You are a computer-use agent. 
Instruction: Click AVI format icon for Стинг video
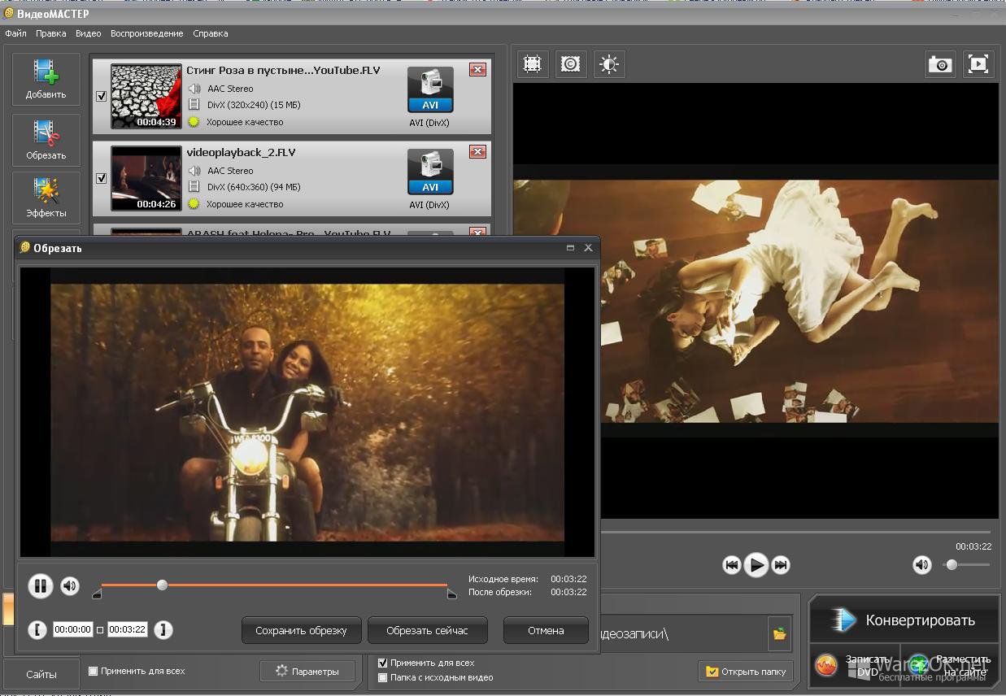(x=429, y=90)
